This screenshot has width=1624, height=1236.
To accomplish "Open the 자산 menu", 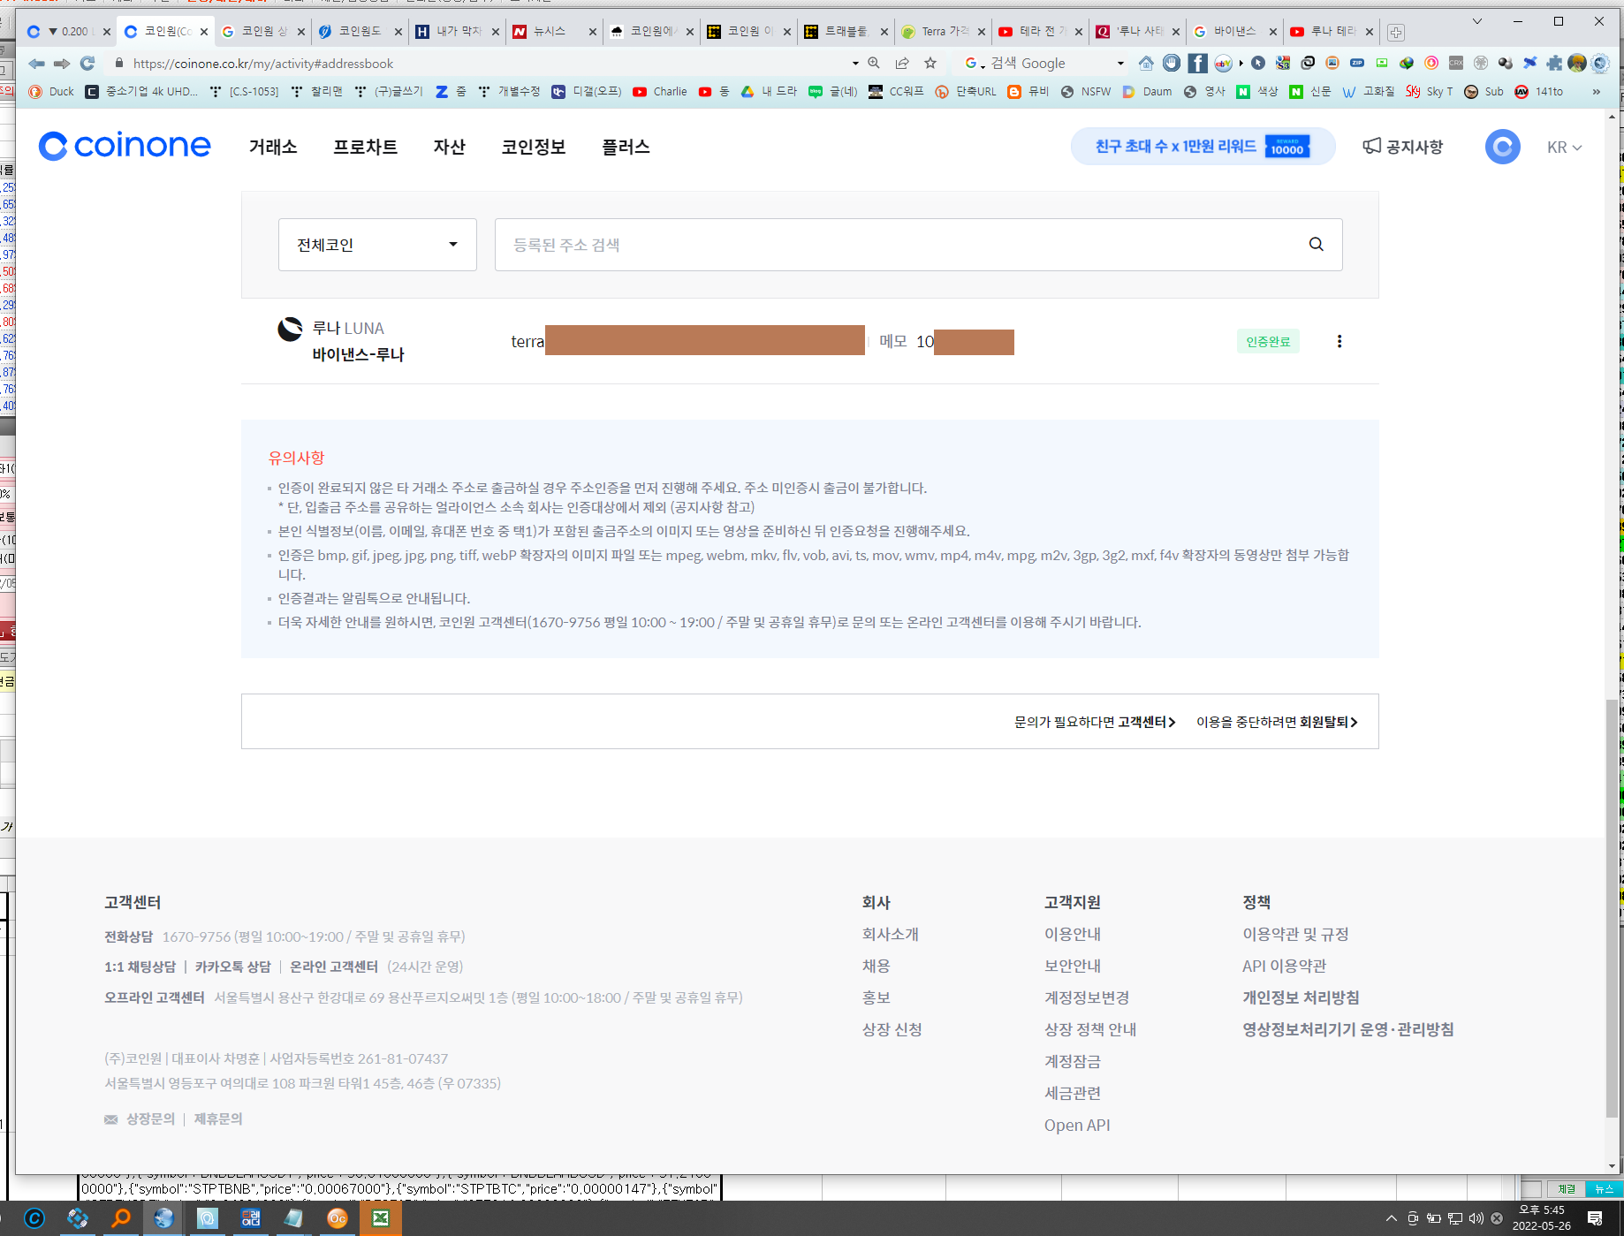I will click(x=449, y=147).
